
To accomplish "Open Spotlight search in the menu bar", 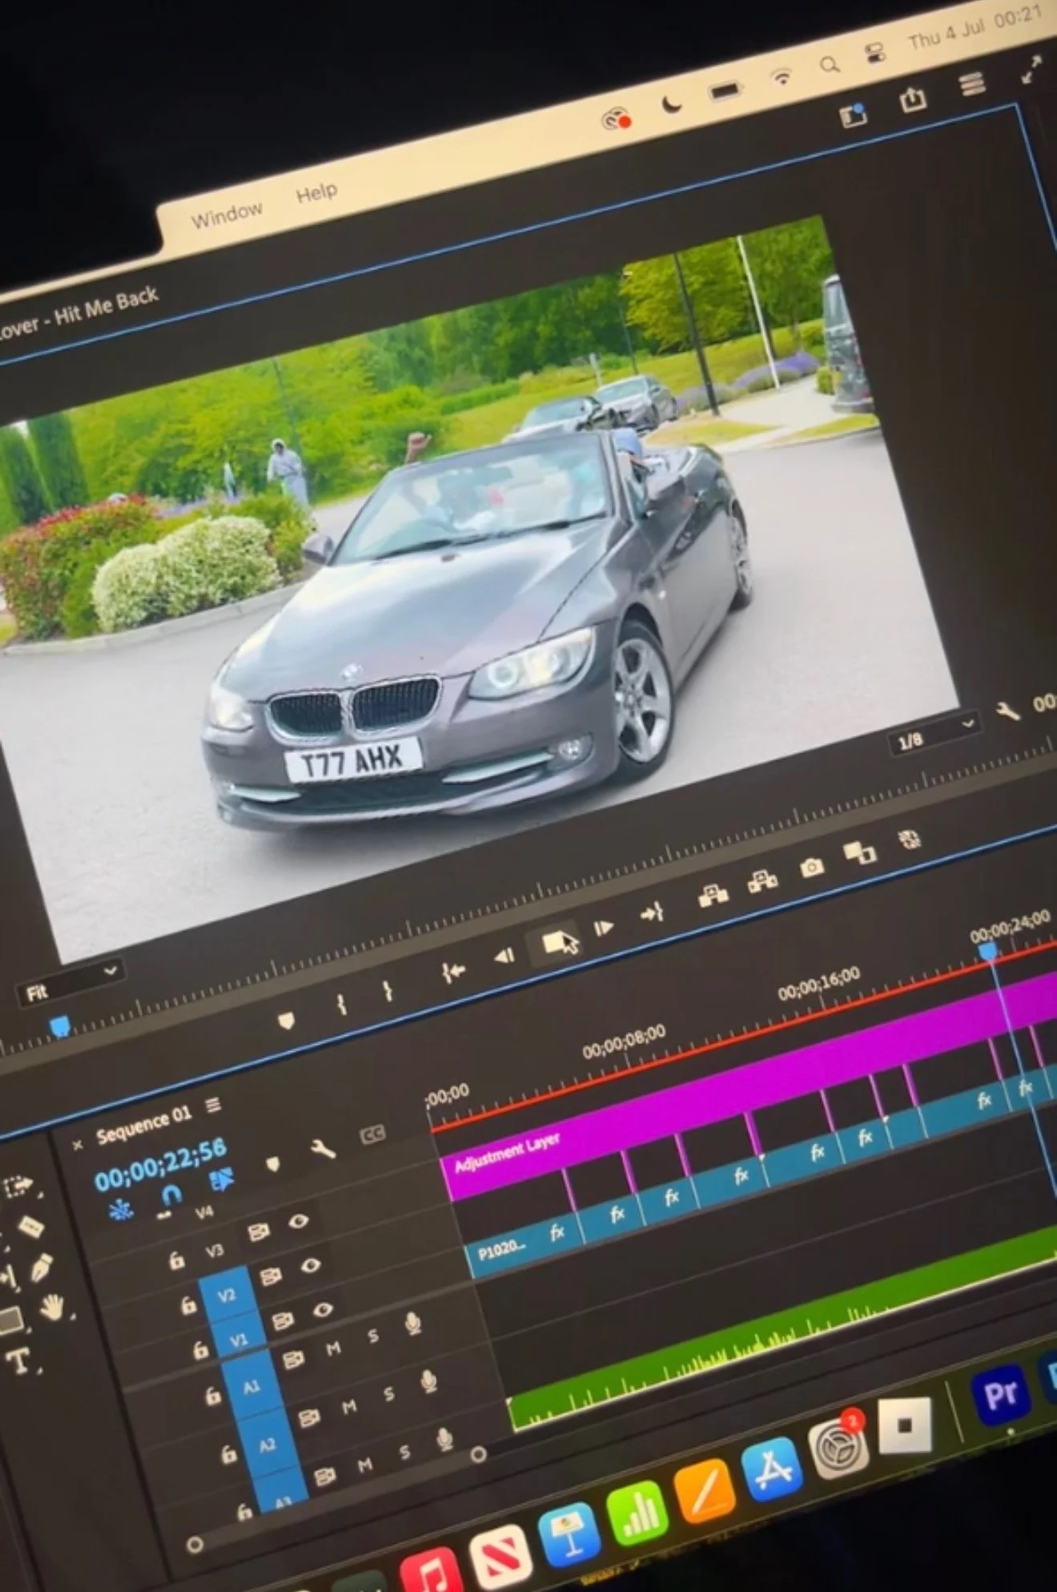I will pos(830,64).
